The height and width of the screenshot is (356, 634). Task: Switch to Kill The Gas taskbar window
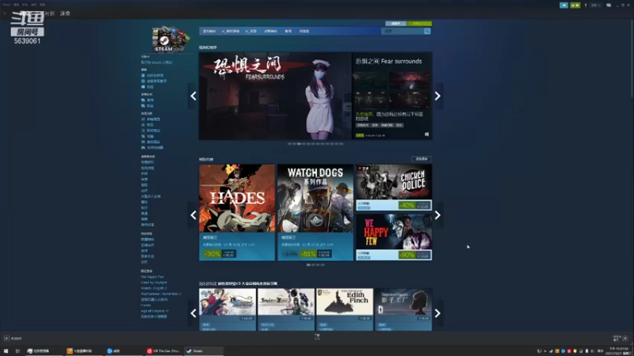tap(164, 351)
